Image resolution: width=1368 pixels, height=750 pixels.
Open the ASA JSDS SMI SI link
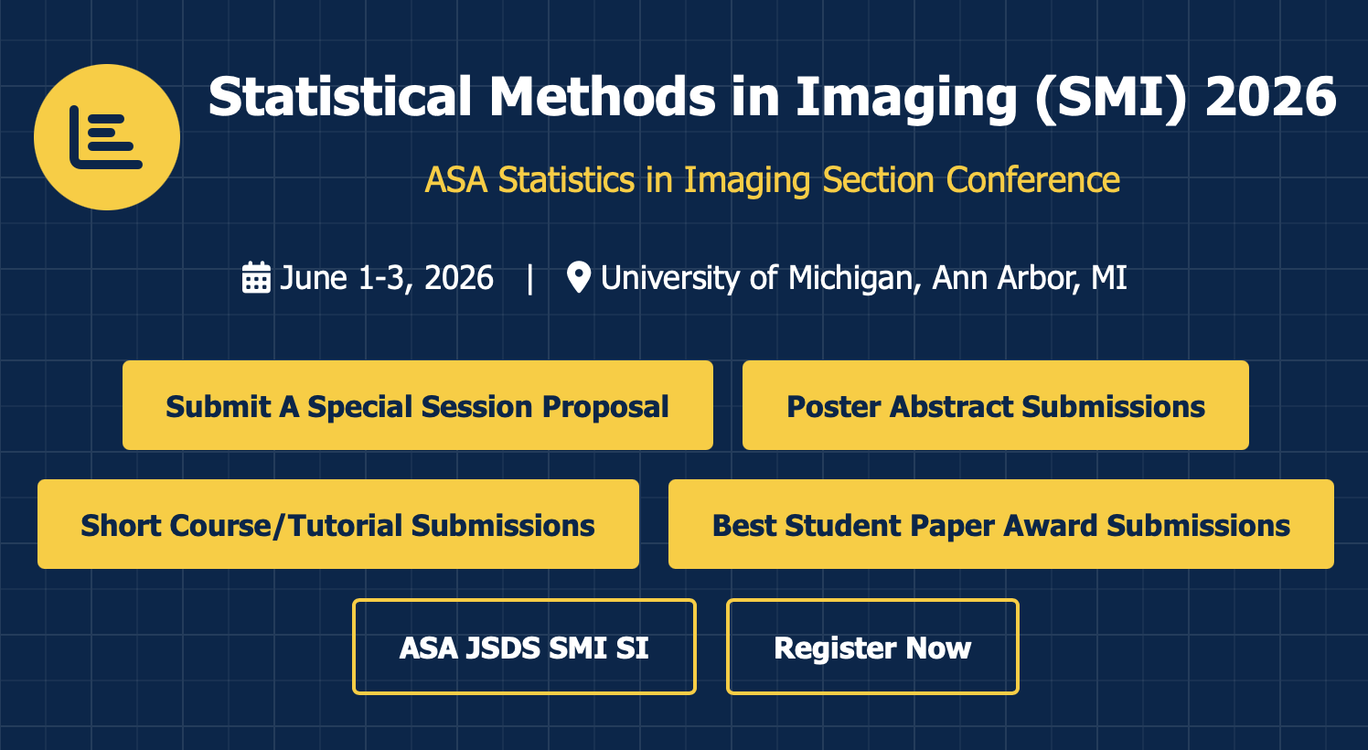(524, 647)
